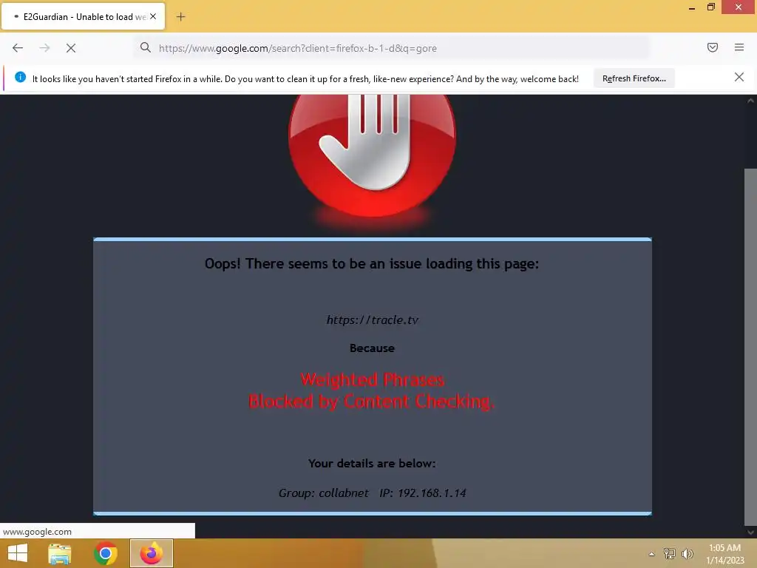Stop loading the page
Screen dimensions: 757x568
pyautogui.click(x=71, y=48)
